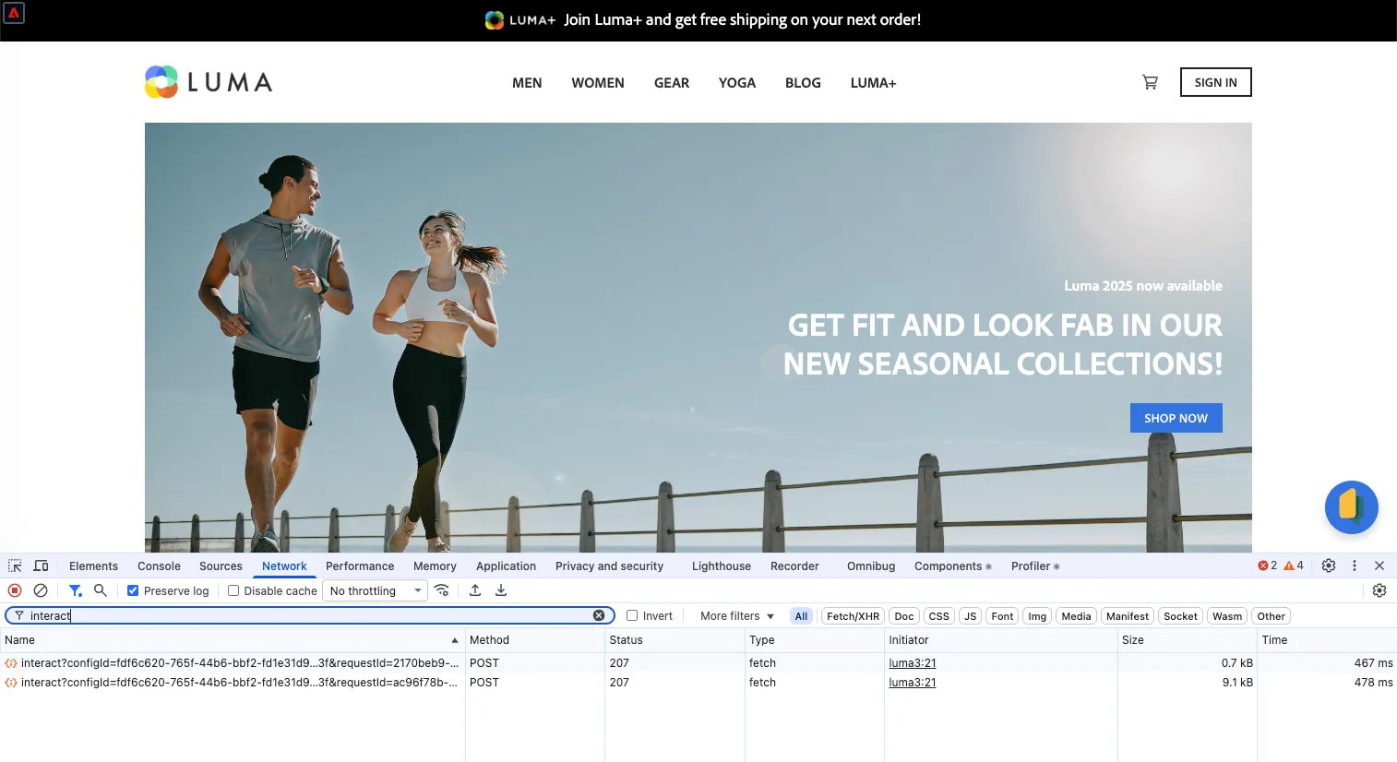Sort requests by the Status column
Image resolution: width=1397 pixels, height=762 pixels.
click(x=674, y=639)
